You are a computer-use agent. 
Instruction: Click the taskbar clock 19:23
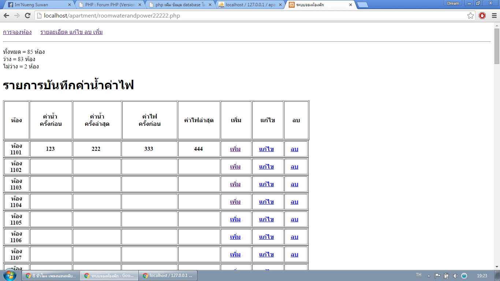482,276
